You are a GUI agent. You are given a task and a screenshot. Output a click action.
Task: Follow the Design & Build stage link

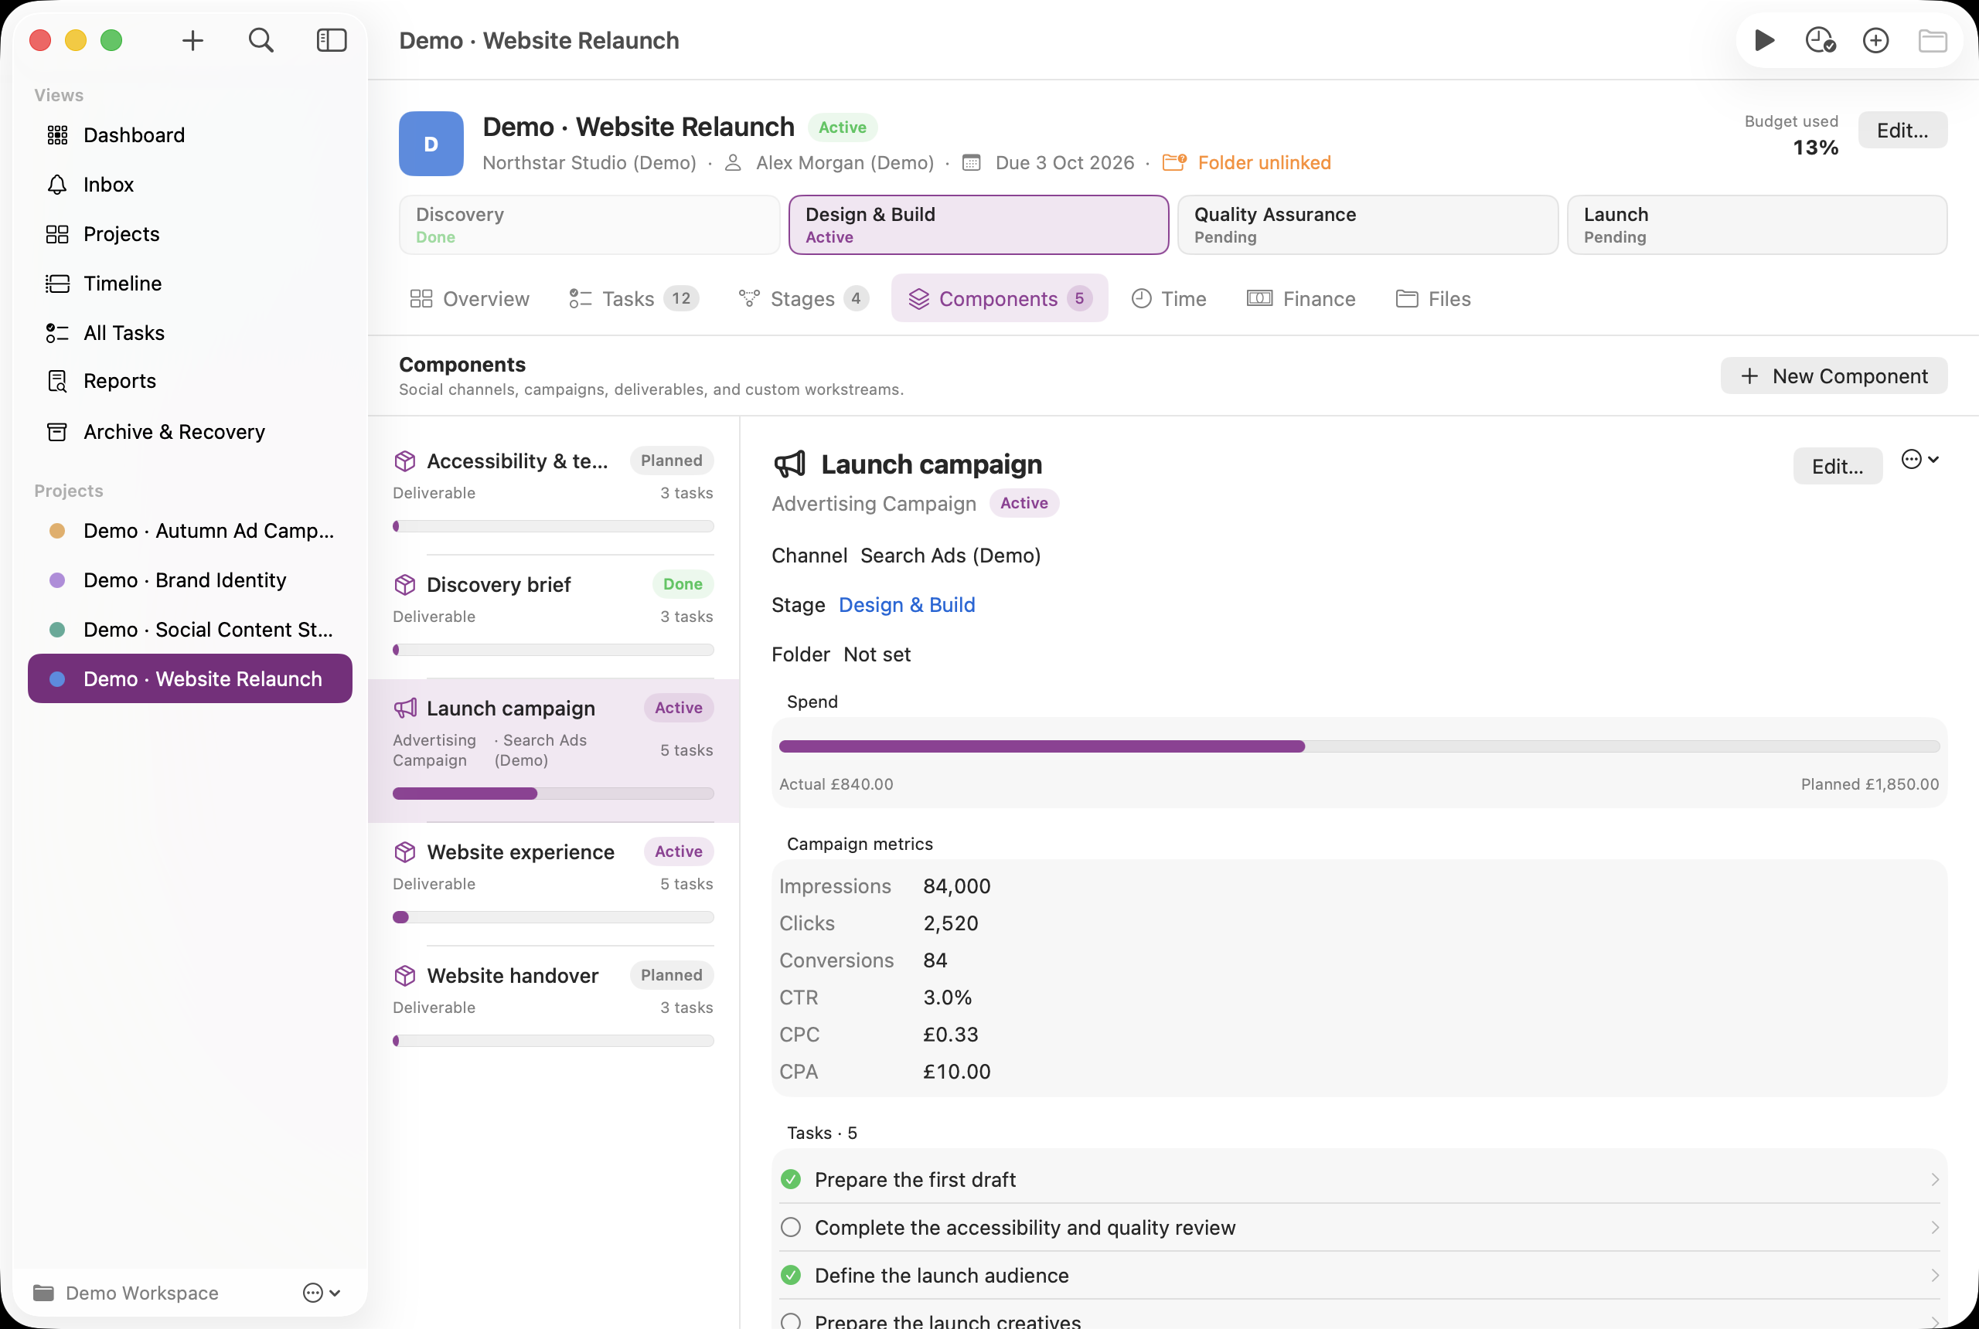[907, 604]
